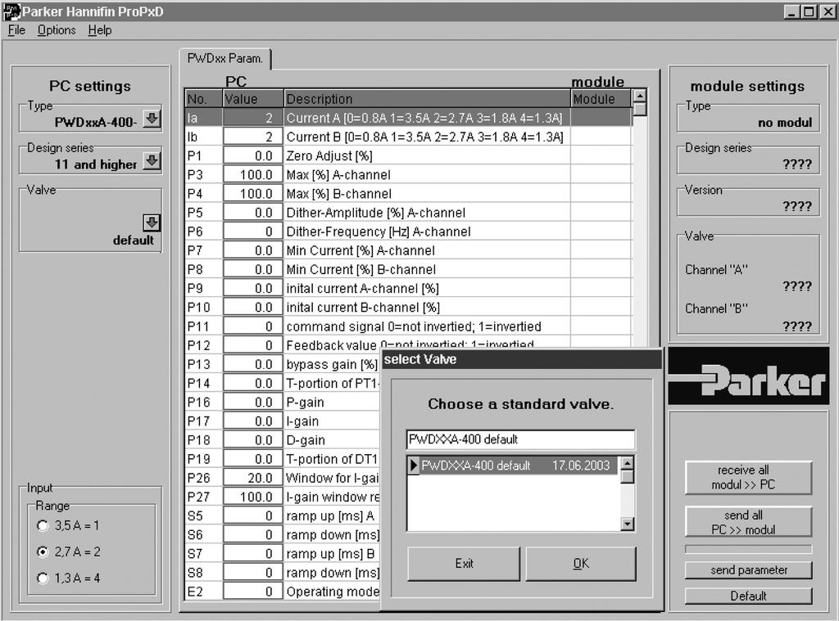Click send all PC >> modul button

(x=748, y=522)
